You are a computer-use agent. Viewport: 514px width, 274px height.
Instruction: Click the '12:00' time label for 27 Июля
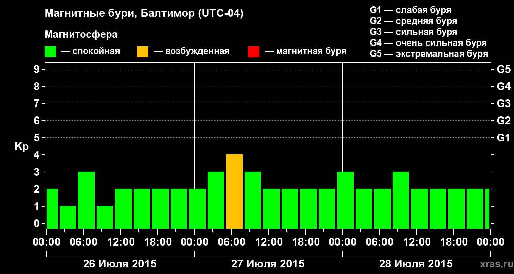[x=268, y=242]
